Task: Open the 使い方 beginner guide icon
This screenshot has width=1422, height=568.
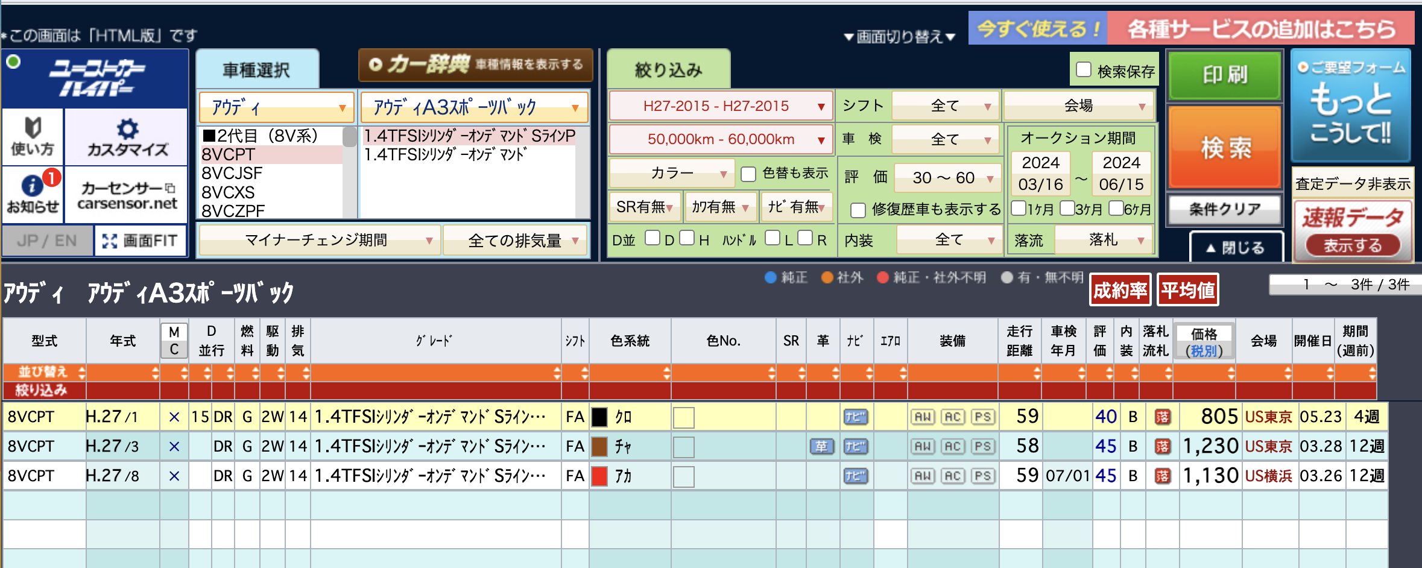Action: pyautogui.click(x=33, y=137)
